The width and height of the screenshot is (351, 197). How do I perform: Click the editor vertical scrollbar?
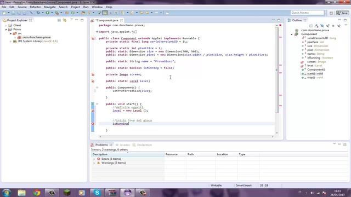coord(277,69)
